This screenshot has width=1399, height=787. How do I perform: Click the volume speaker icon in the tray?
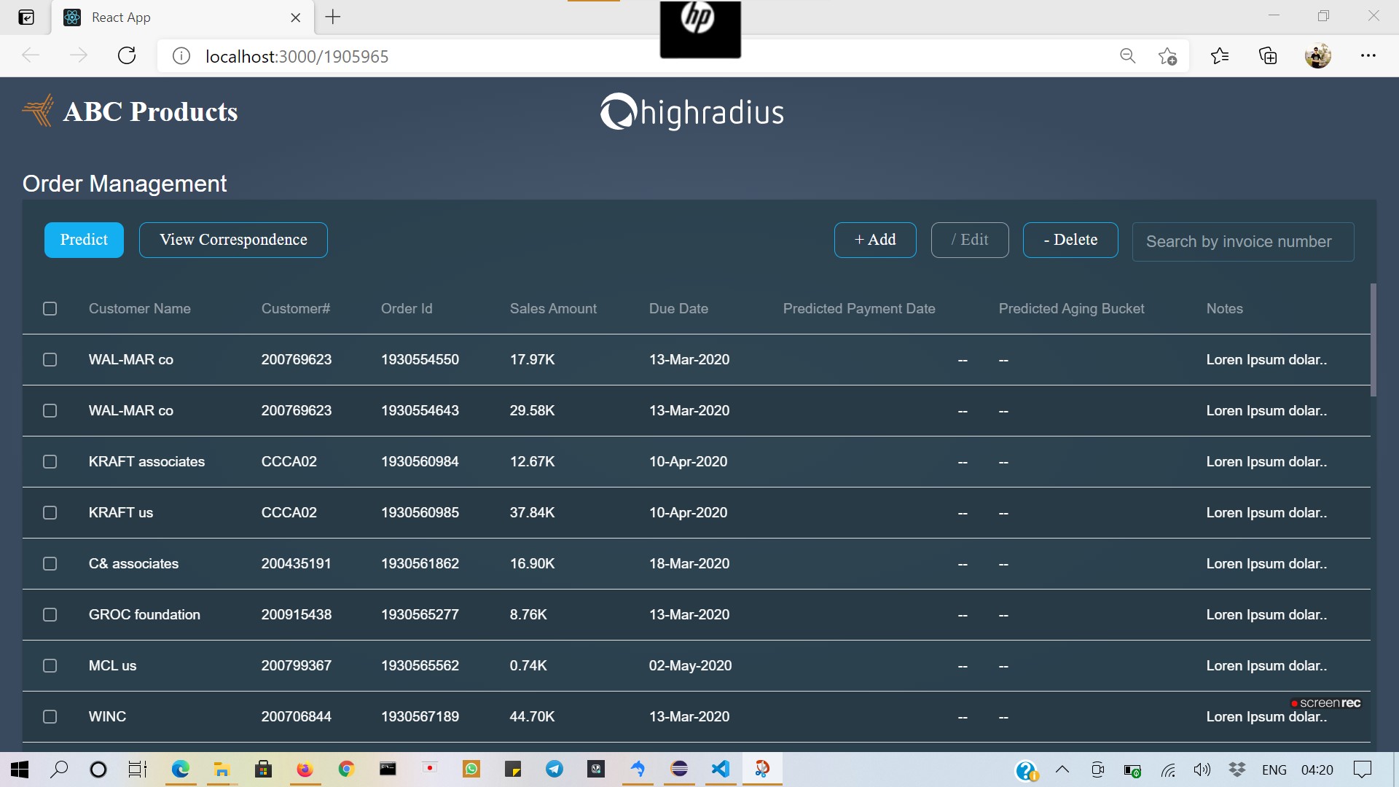pos(1202,769)
